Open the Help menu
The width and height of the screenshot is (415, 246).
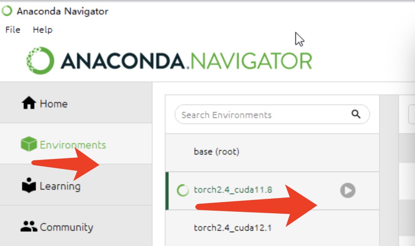click(x=42, y=30)
